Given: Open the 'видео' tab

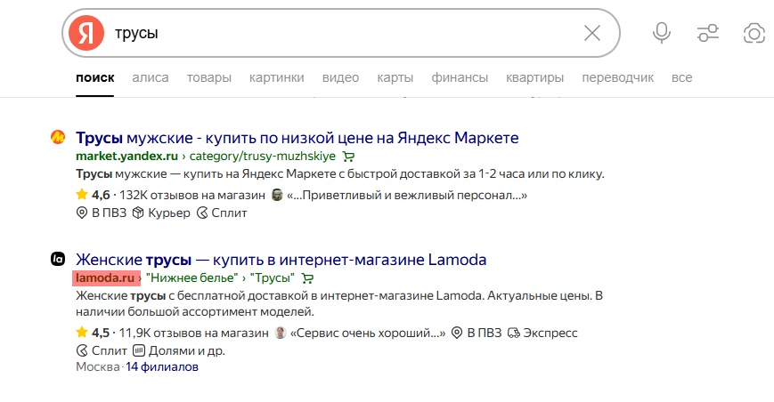Looking at the screenshot, I should (340, 78).
